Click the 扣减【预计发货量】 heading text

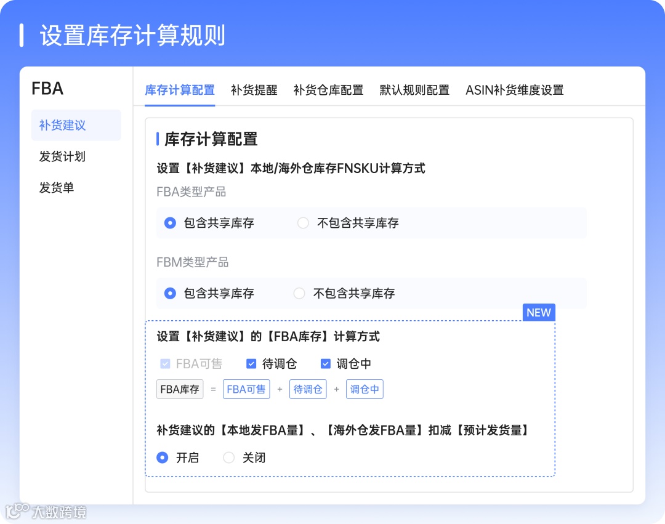coord(480,430)
